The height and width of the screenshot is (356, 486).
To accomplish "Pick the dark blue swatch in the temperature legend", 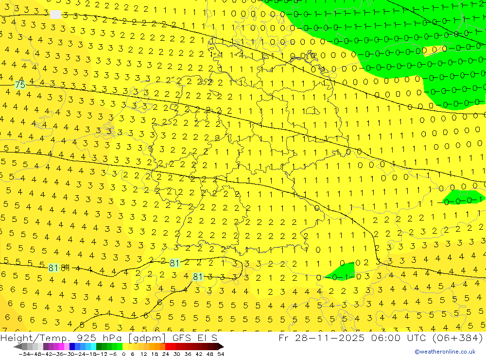I will (x=72, y=346).
